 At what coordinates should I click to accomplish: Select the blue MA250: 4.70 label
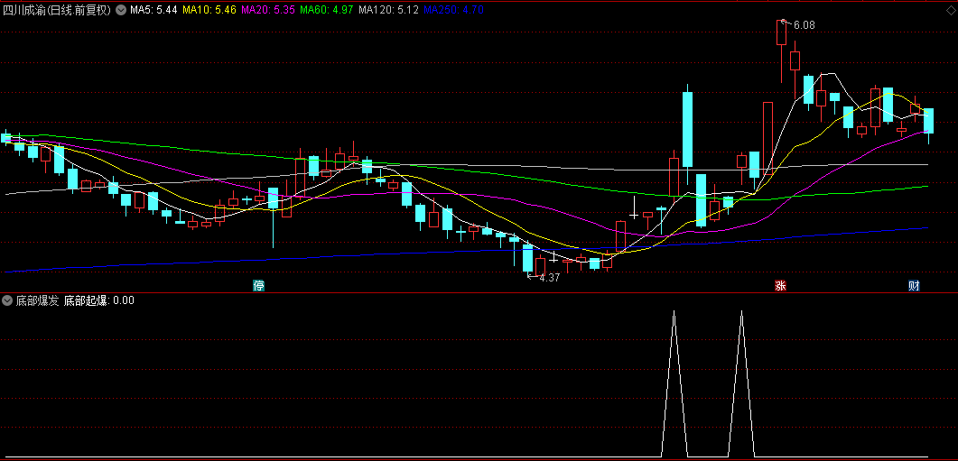click(x=454, y=10)
